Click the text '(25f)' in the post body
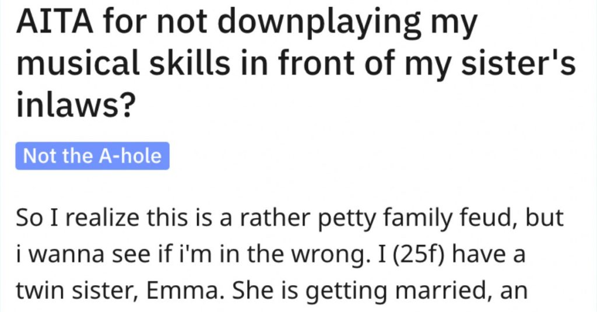This screenshot has width=597, height=312. tap(417, 254)
